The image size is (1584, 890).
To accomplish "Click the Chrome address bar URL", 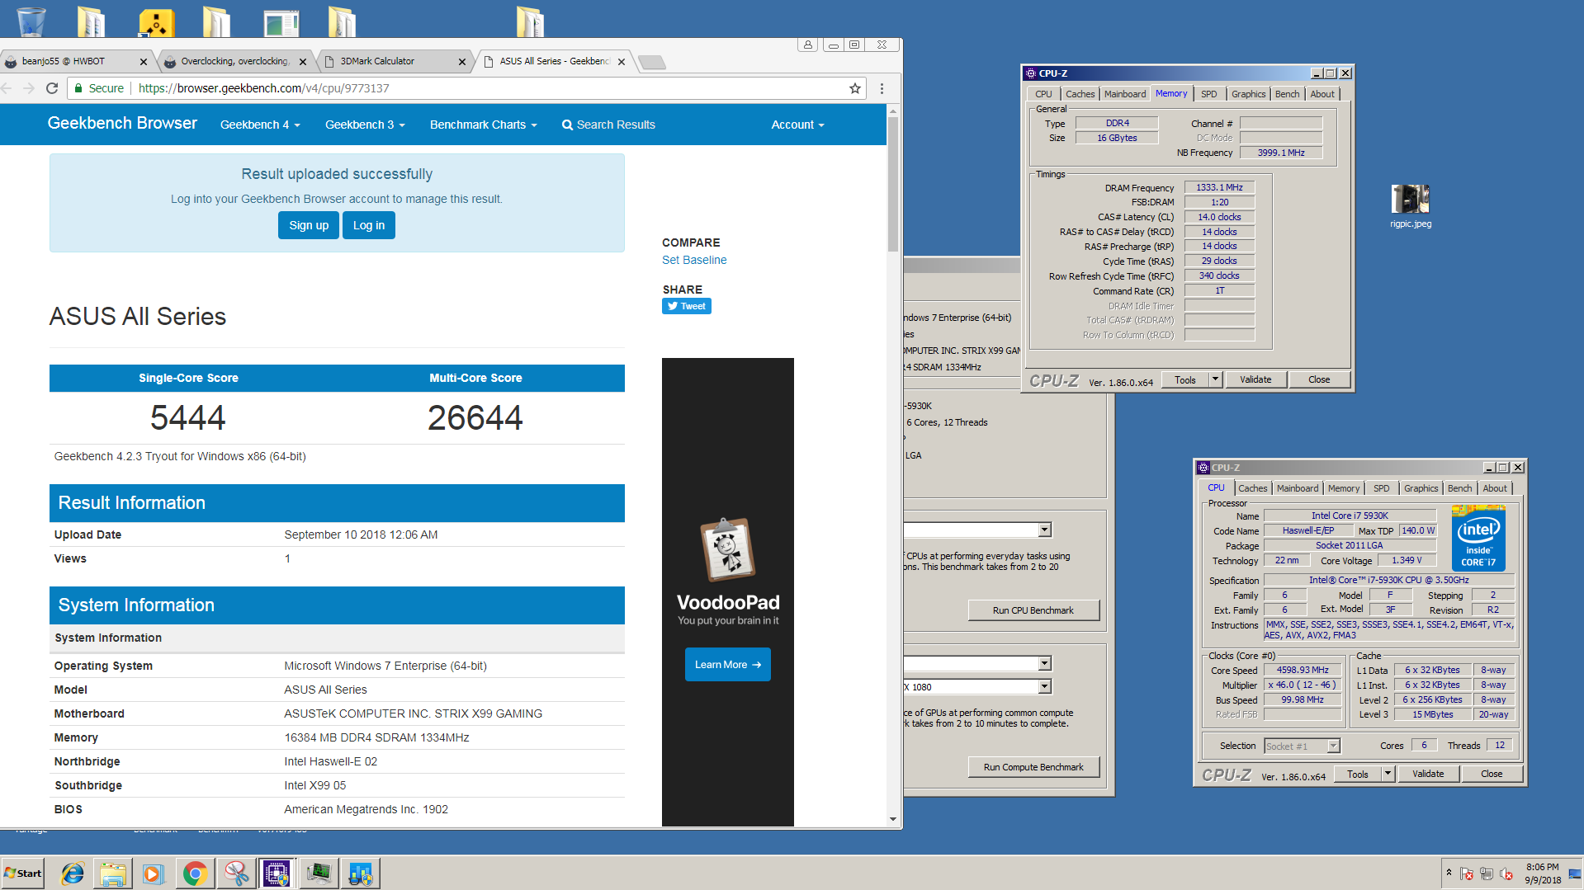I will pyautogui.click(x=263, y=88).
